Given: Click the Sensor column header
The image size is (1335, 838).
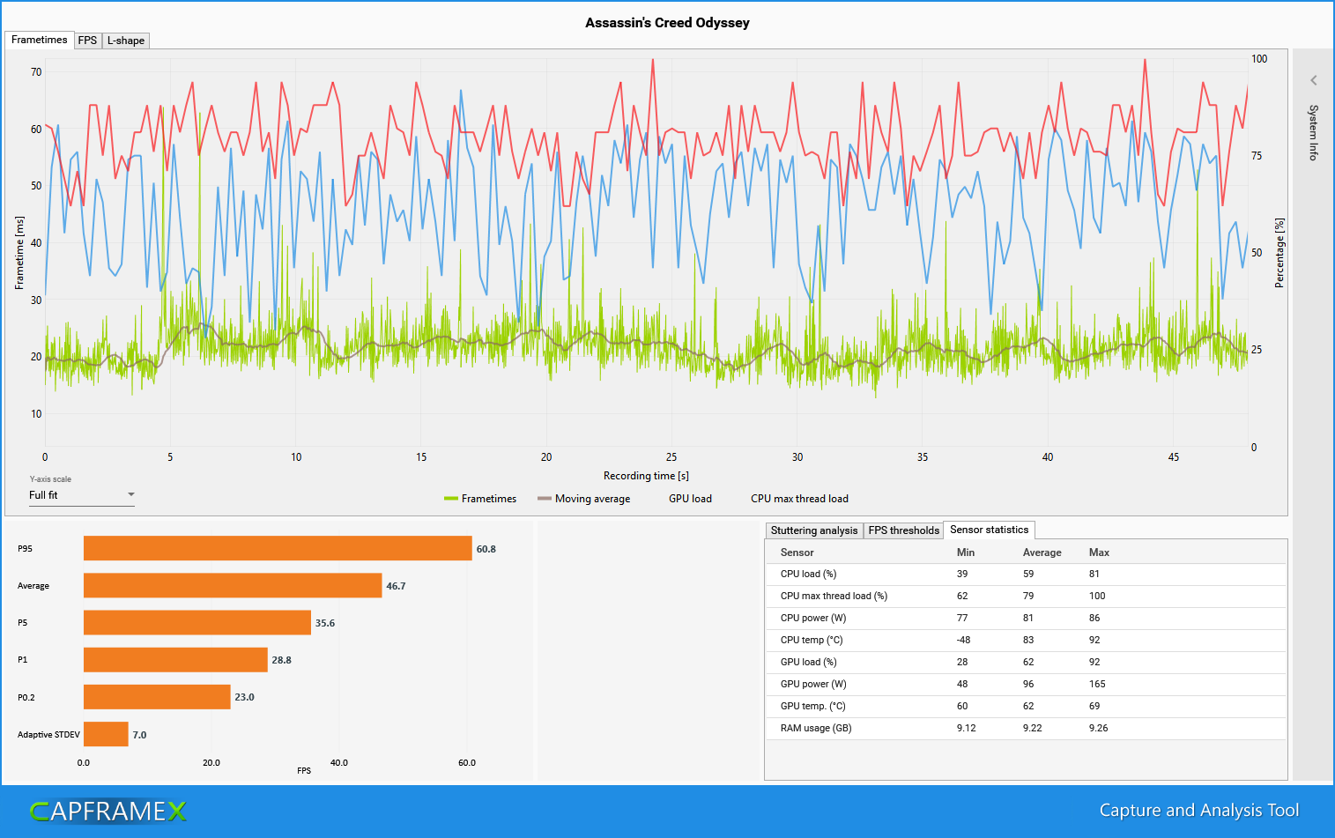Looking at the screenshot, I should [797, 552].
